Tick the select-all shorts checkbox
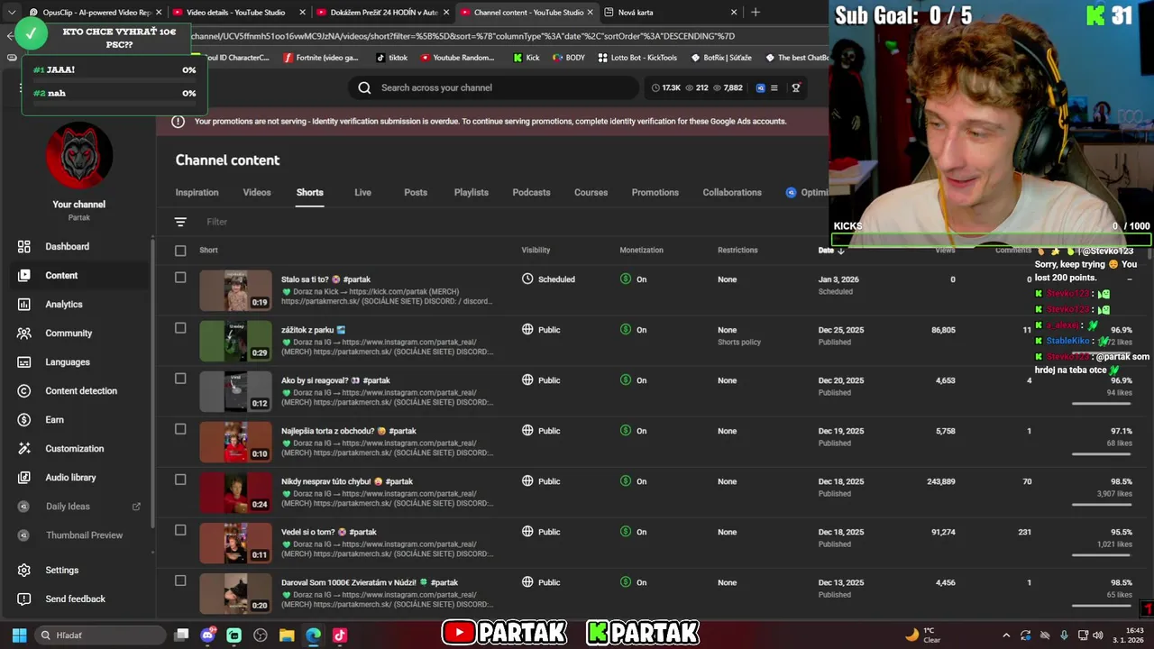1154x649 pixels. [180, 251]
